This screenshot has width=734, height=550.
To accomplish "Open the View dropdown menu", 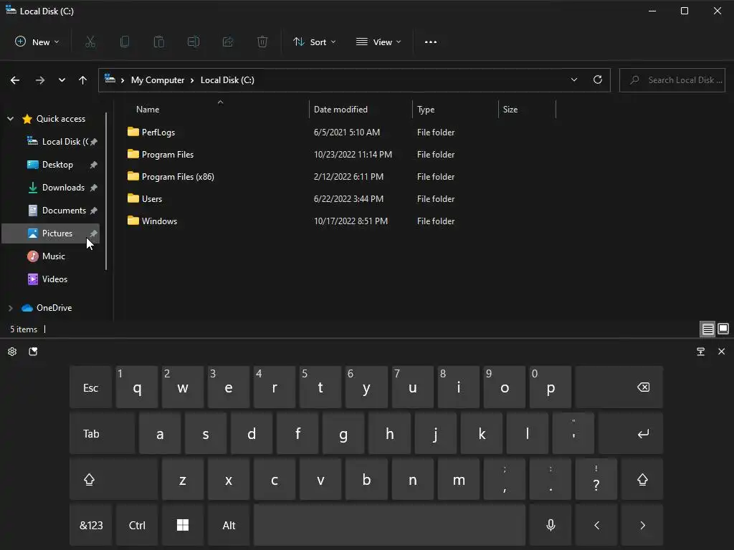I will click(378, 42).
